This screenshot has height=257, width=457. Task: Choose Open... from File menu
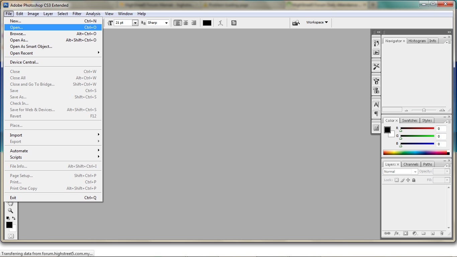53,27
